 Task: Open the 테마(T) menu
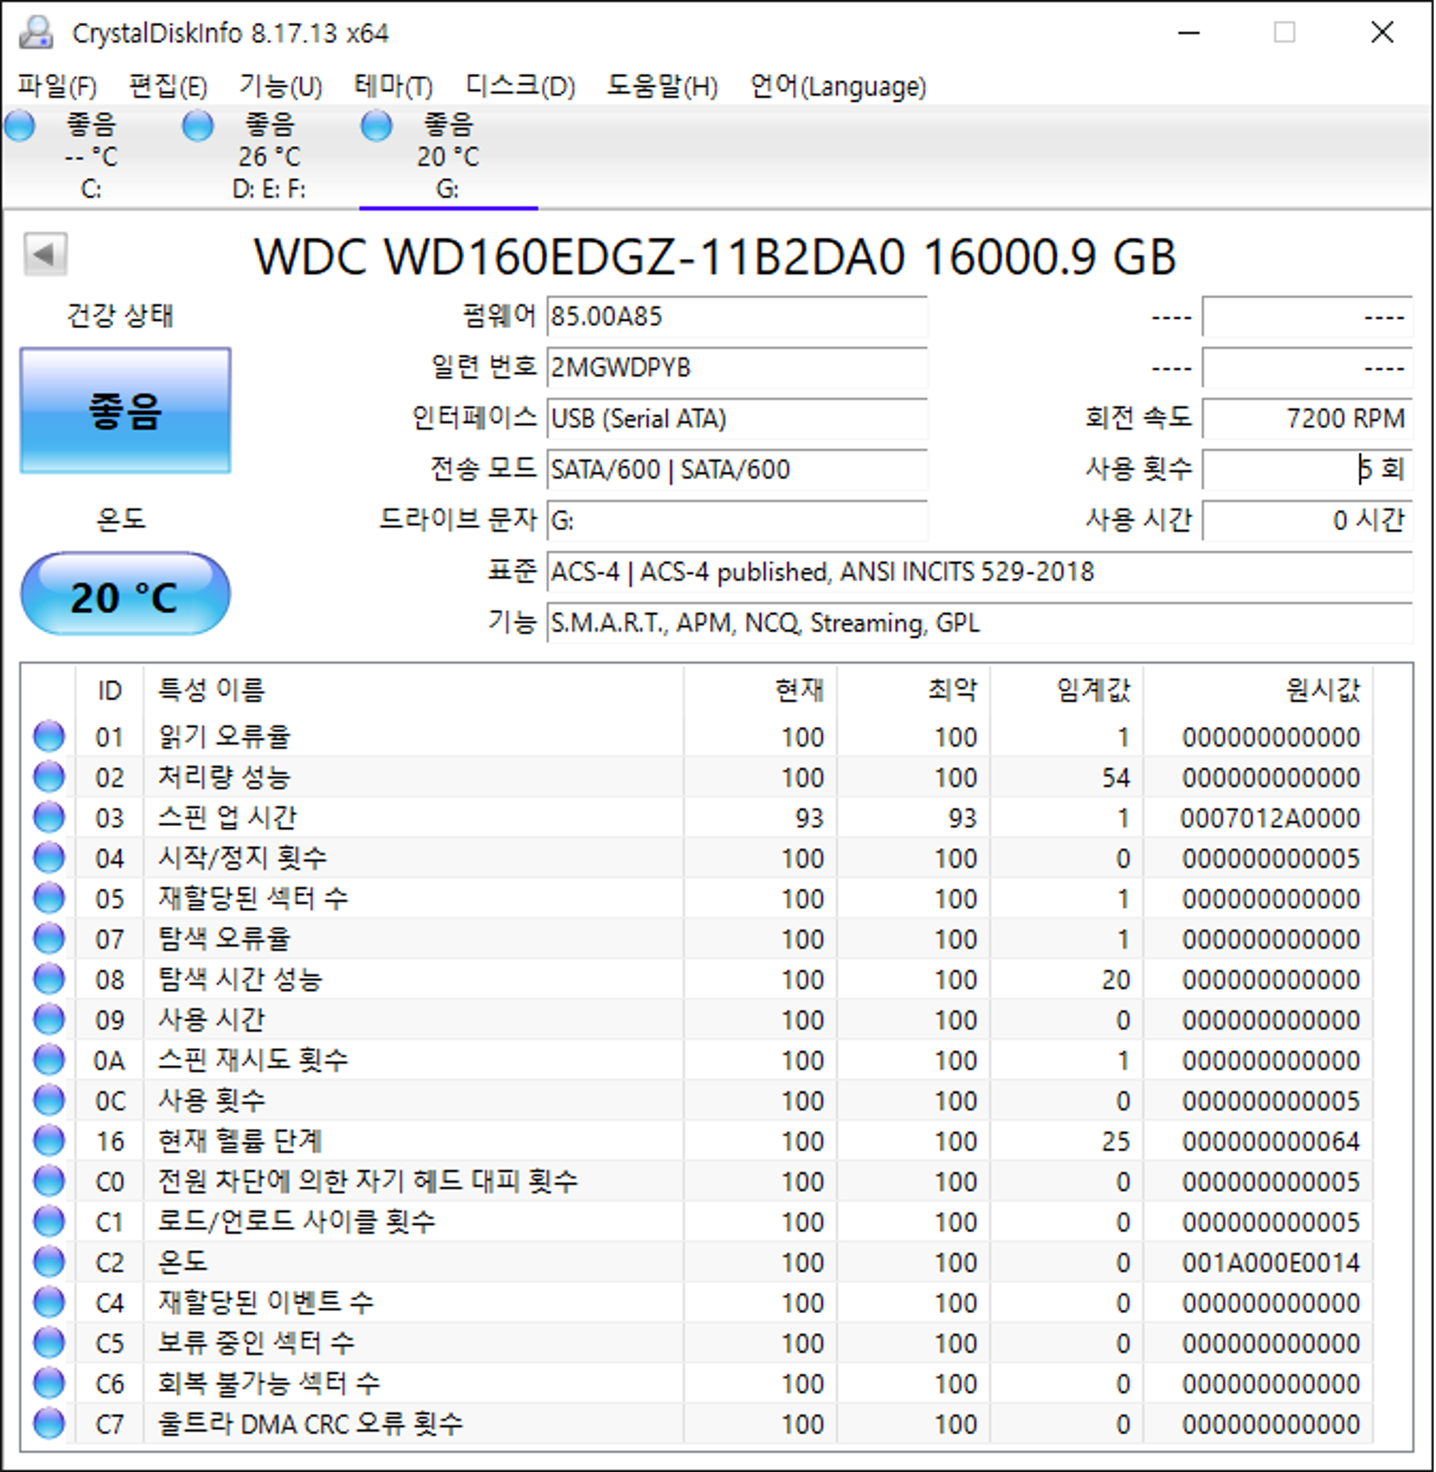[x=393, y=86]
